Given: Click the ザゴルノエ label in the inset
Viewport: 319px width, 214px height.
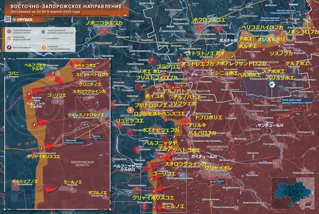Looking at the screenshot, I should [x=98, y=193].
